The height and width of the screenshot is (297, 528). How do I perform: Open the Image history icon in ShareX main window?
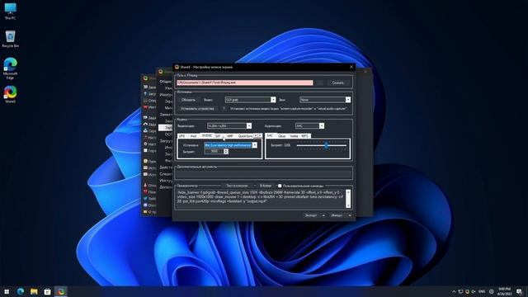[145, 174]
